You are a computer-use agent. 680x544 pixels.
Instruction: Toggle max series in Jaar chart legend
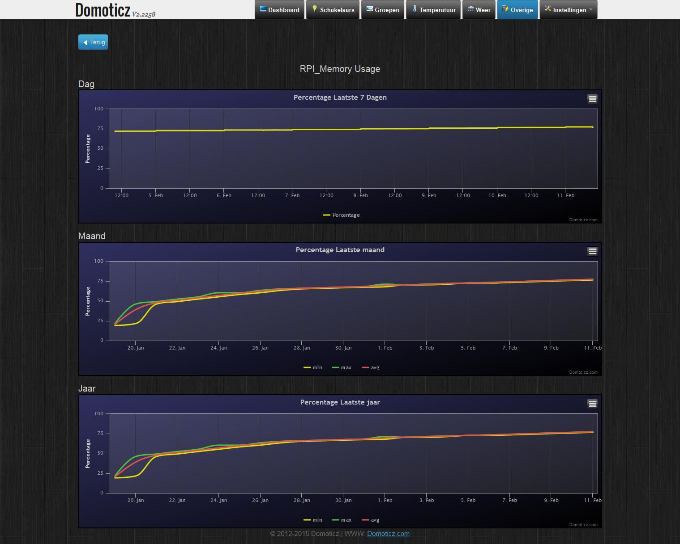pos(342,520)
